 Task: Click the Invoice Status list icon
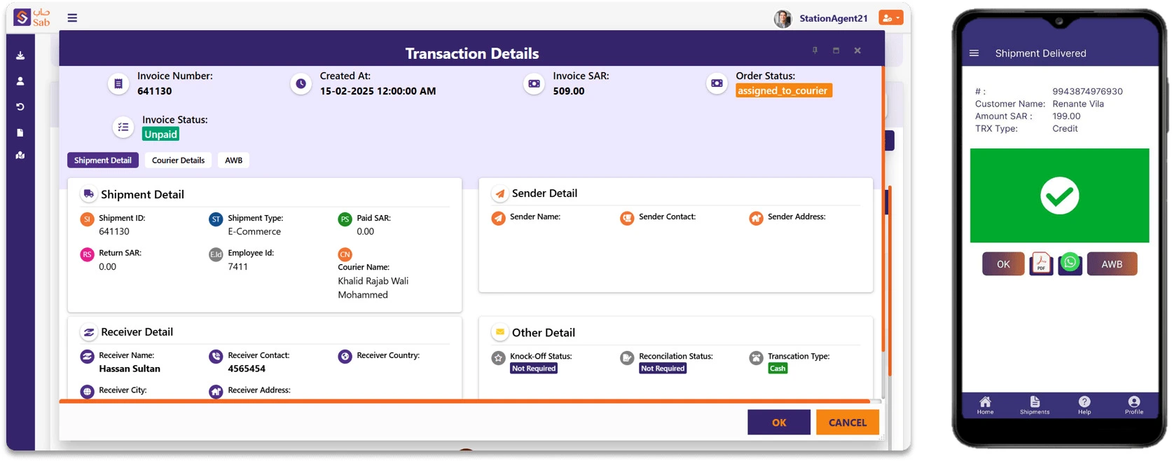(123, 127)
